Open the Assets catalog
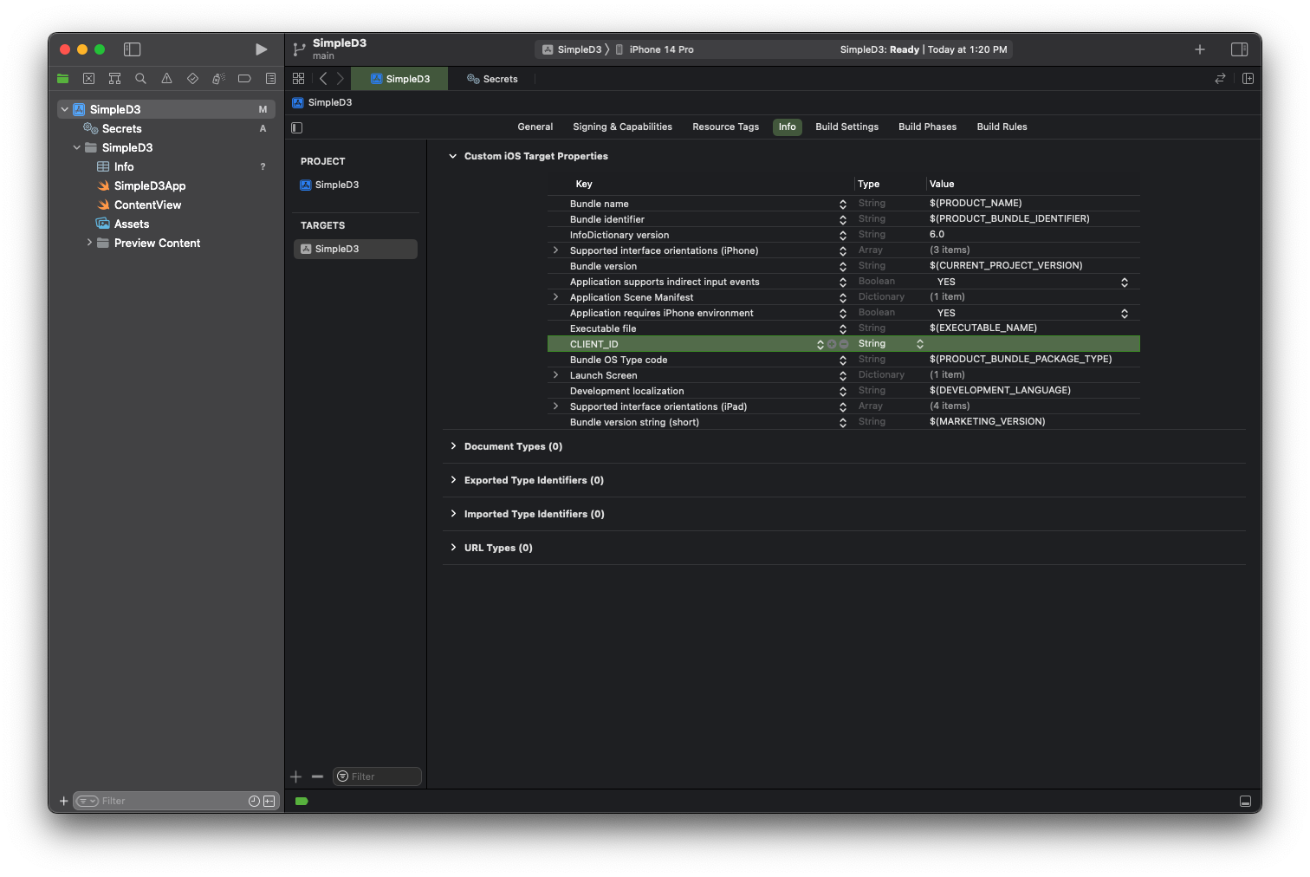This screenshot has height=877, width=1310. 131,224
